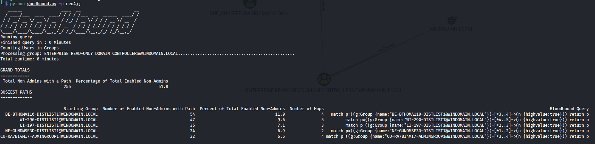Click the 'Processing group:' terminal output line
Image resolution: width=595 pixels, height=144 pixels.
click(x=147, y=54)
